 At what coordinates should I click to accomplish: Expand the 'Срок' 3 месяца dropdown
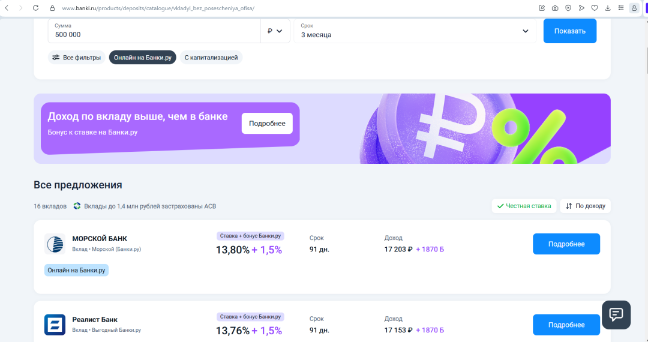pos(415,31)
